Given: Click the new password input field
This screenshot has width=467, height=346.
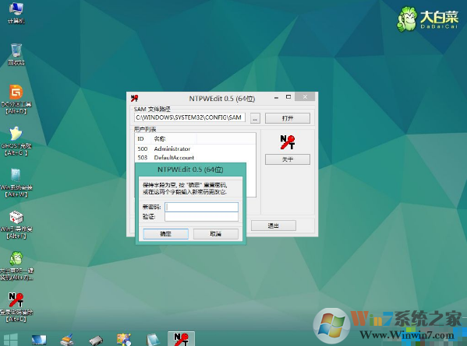Looking at the screenshot, I should (202, 207).
